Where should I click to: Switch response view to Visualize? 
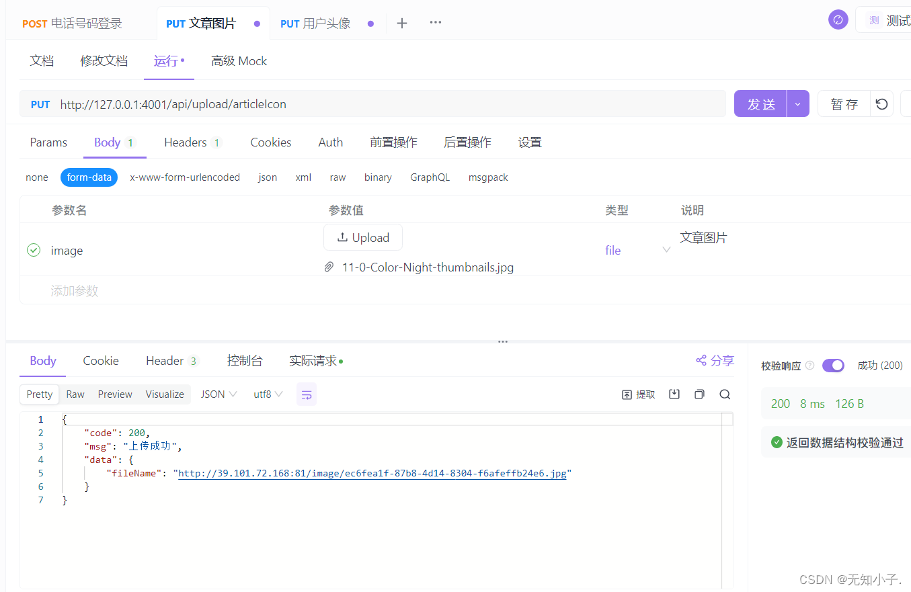165,394
